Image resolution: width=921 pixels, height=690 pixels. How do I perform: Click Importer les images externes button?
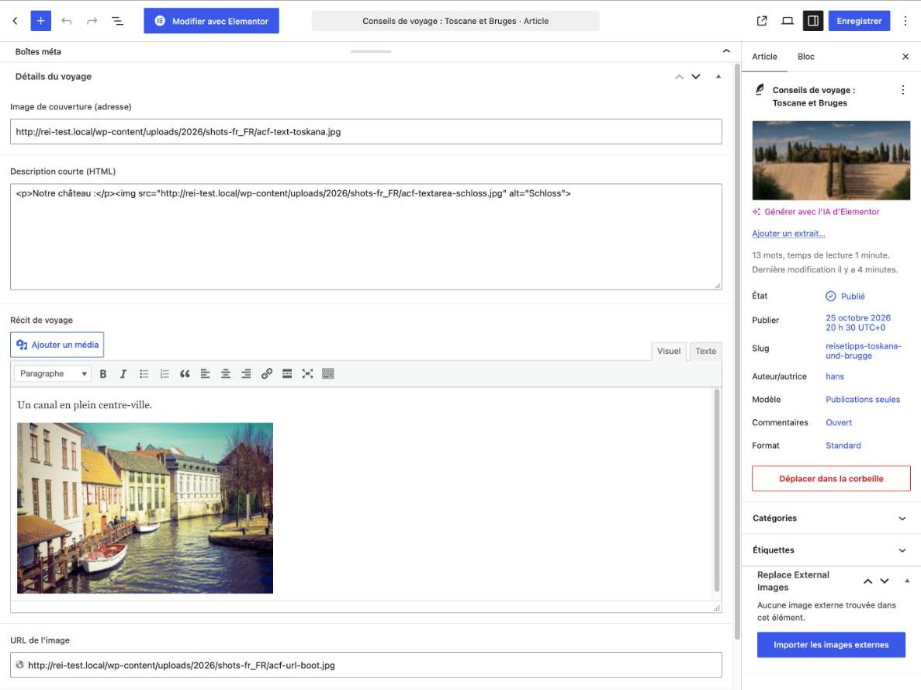(x=831, y=645)
